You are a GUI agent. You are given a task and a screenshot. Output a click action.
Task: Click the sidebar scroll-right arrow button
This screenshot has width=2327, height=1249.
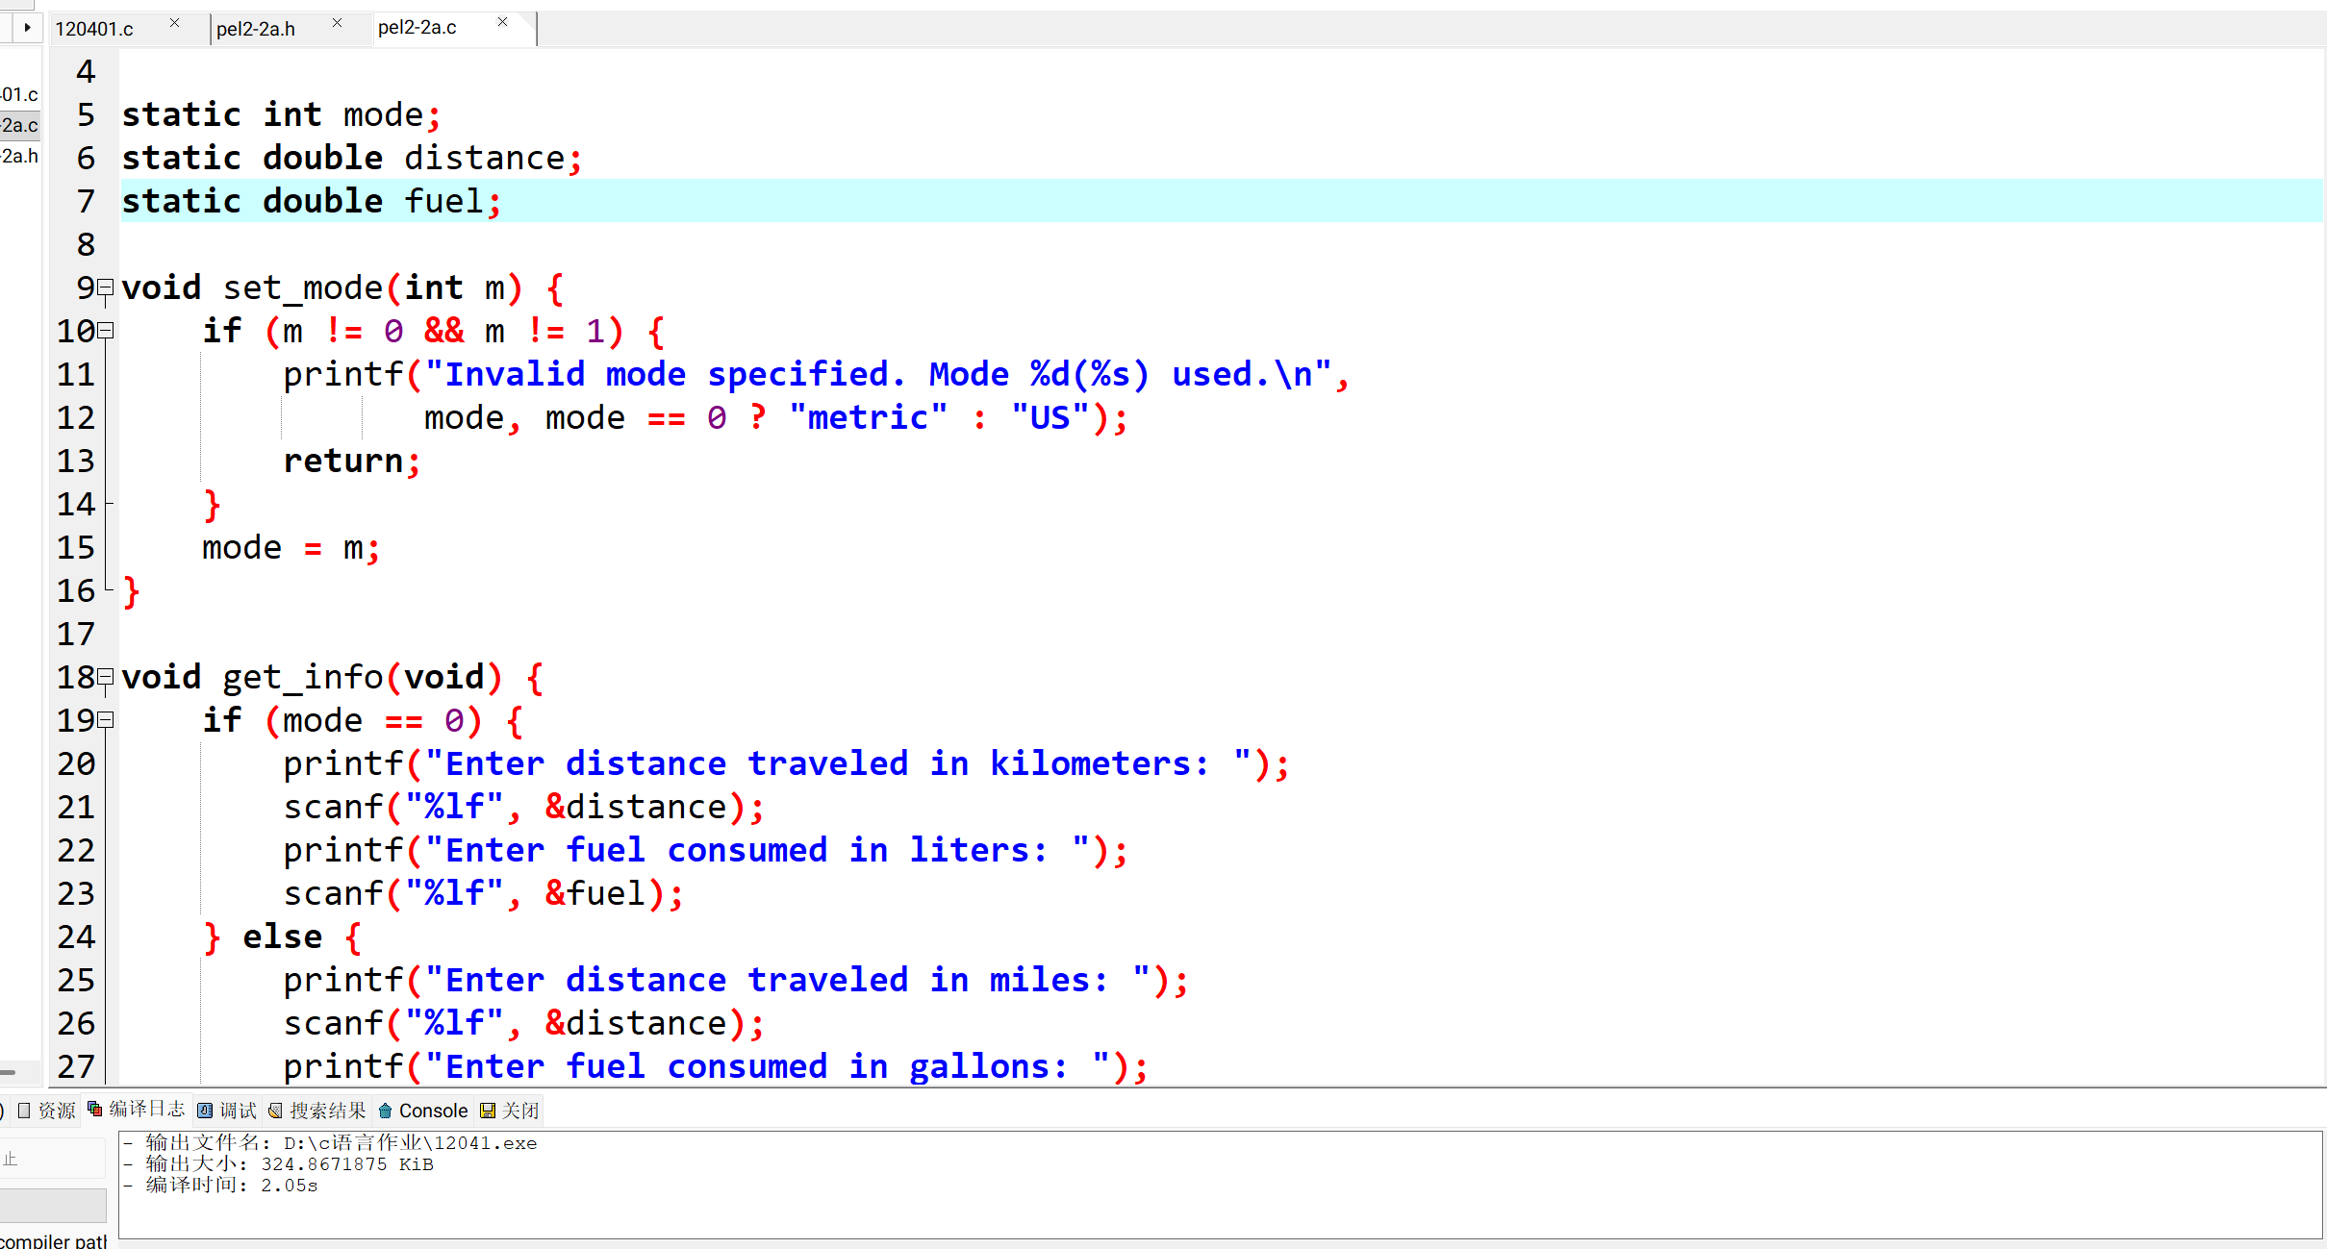(x=27, y=27)
